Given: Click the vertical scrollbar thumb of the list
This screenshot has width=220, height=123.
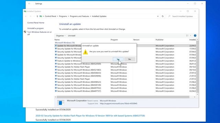Looking at the screenshot, I should coord(197,67).
